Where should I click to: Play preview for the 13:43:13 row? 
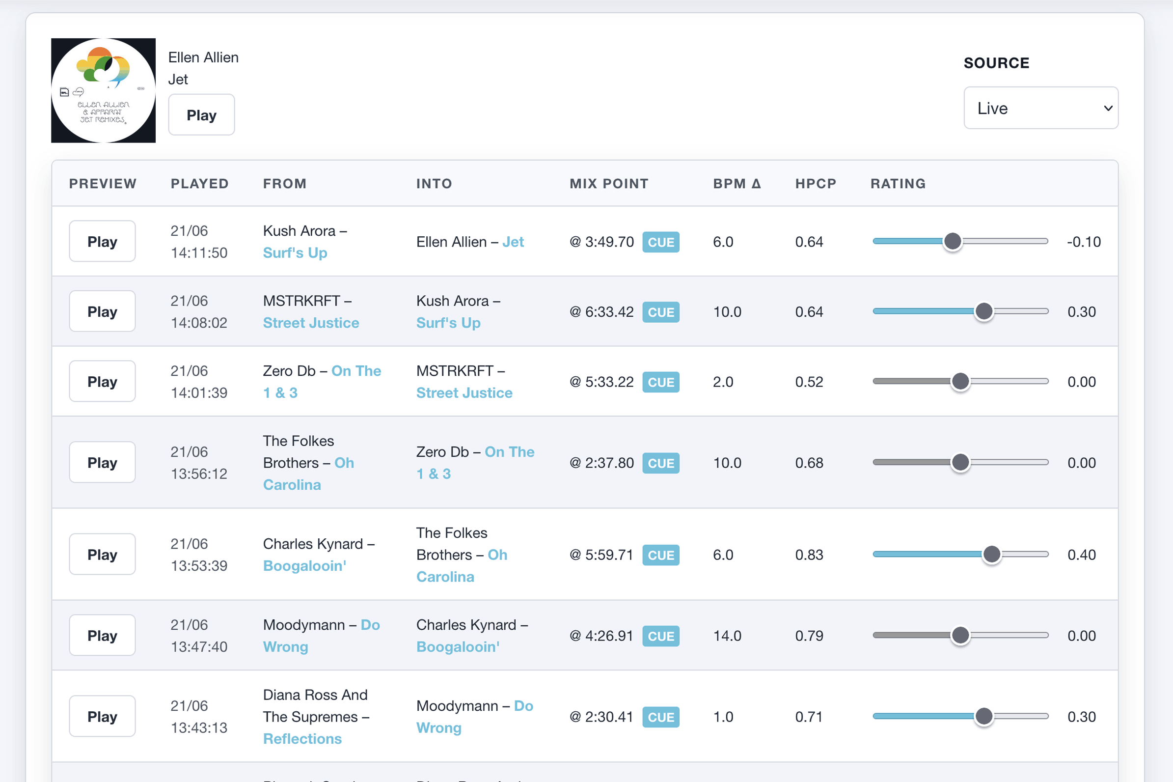point(102,716)
